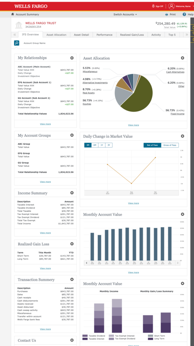This screenshot has height=346, width=194.
Task: Click View more under Income Summary
Action: pos(45,233)
